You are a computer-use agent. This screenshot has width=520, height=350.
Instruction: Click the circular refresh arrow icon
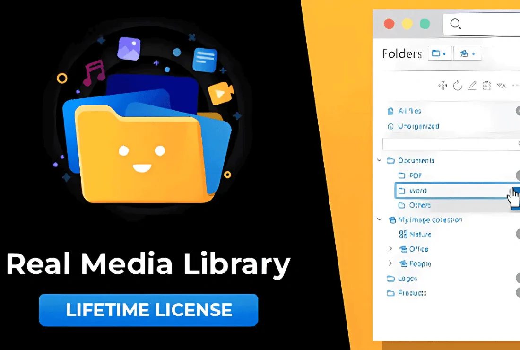(457, 86)
